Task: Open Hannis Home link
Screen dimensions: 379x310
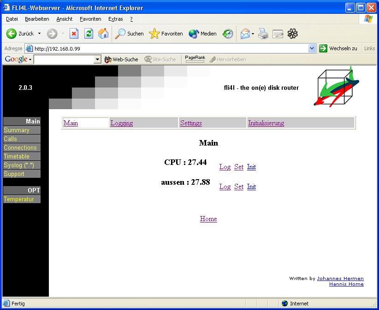Action: point(346,284)
